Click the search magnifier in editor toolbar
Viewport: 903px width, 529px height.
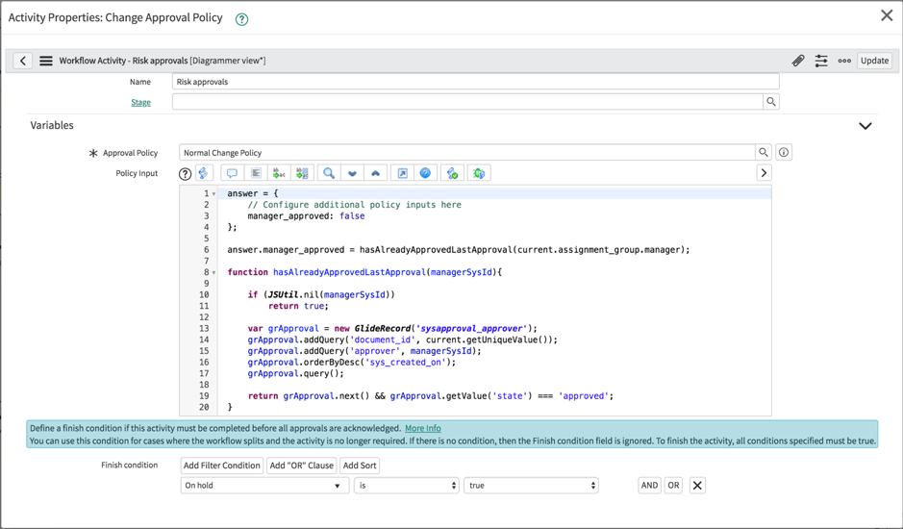[x=329, y=173]
